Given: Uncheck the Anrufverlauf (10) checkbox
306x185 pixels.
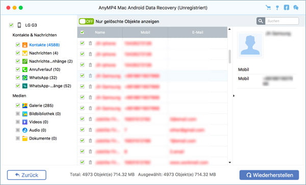Looking at the screenshot, I should [18, 70].
